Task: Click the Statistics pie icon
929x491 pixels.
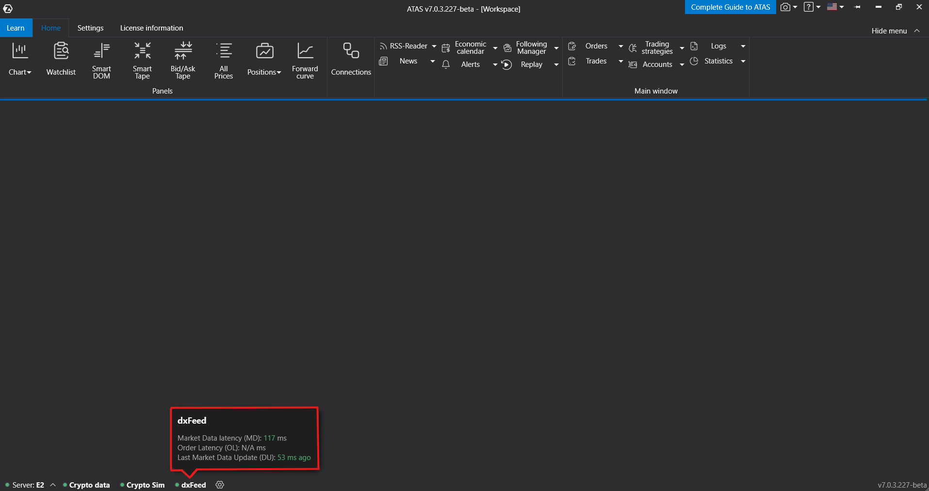Action: (x=694, y=61)
